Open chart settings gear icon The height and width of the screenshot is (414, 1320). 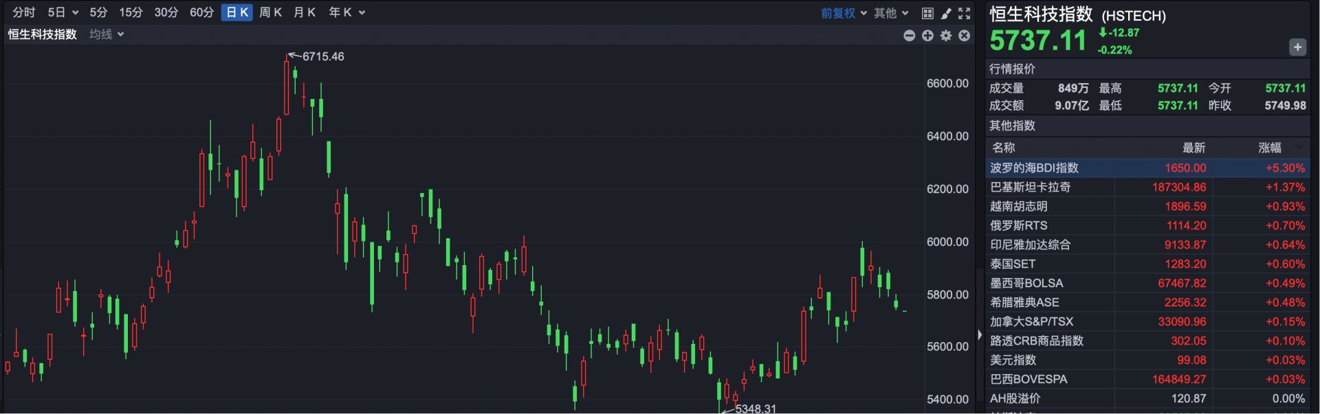946,36
